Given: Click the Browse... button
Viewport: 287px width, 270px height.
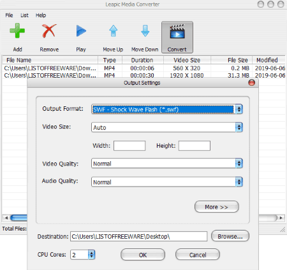Looking at the screenshot, I should click(x=230, y=236).
